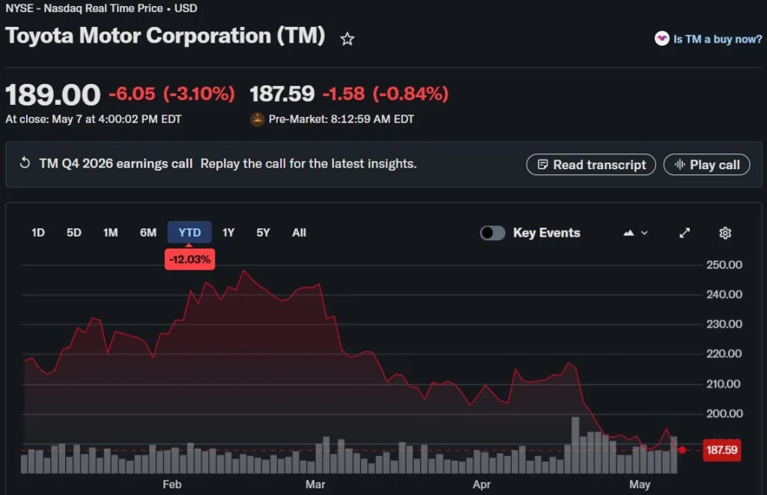The image size is (767, 495).
Task: Click the earnings call replay icon
Action: [25, 163]
